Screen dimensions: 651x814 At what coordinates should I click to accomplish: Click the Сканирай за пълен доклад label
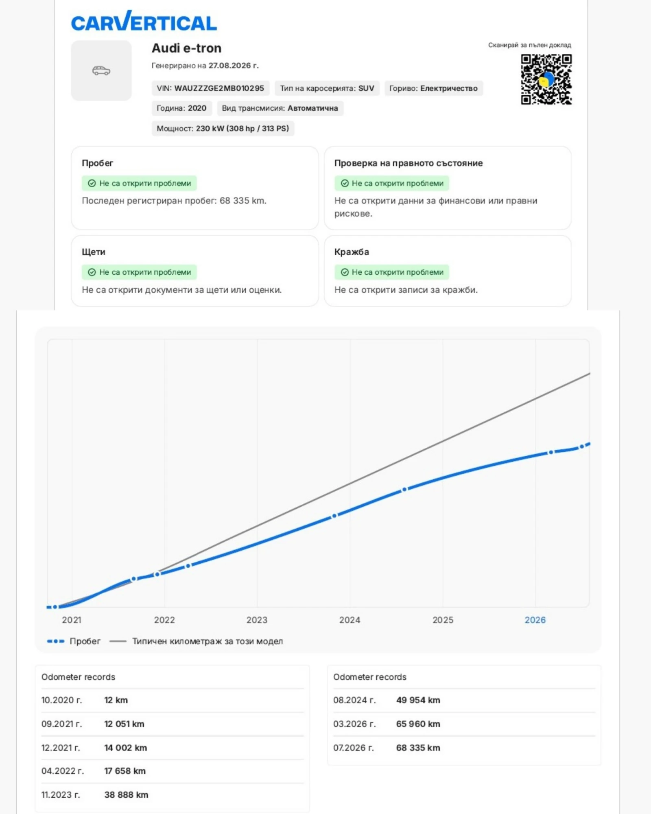[530, 45]
